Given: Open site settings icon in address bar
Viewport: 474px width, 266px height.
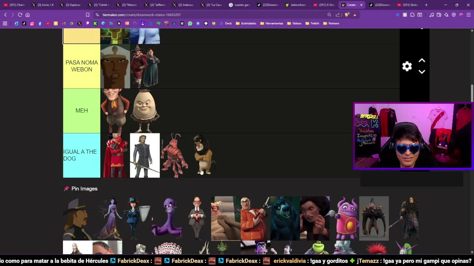Looking at the screenshot, I should click(97, 15).
